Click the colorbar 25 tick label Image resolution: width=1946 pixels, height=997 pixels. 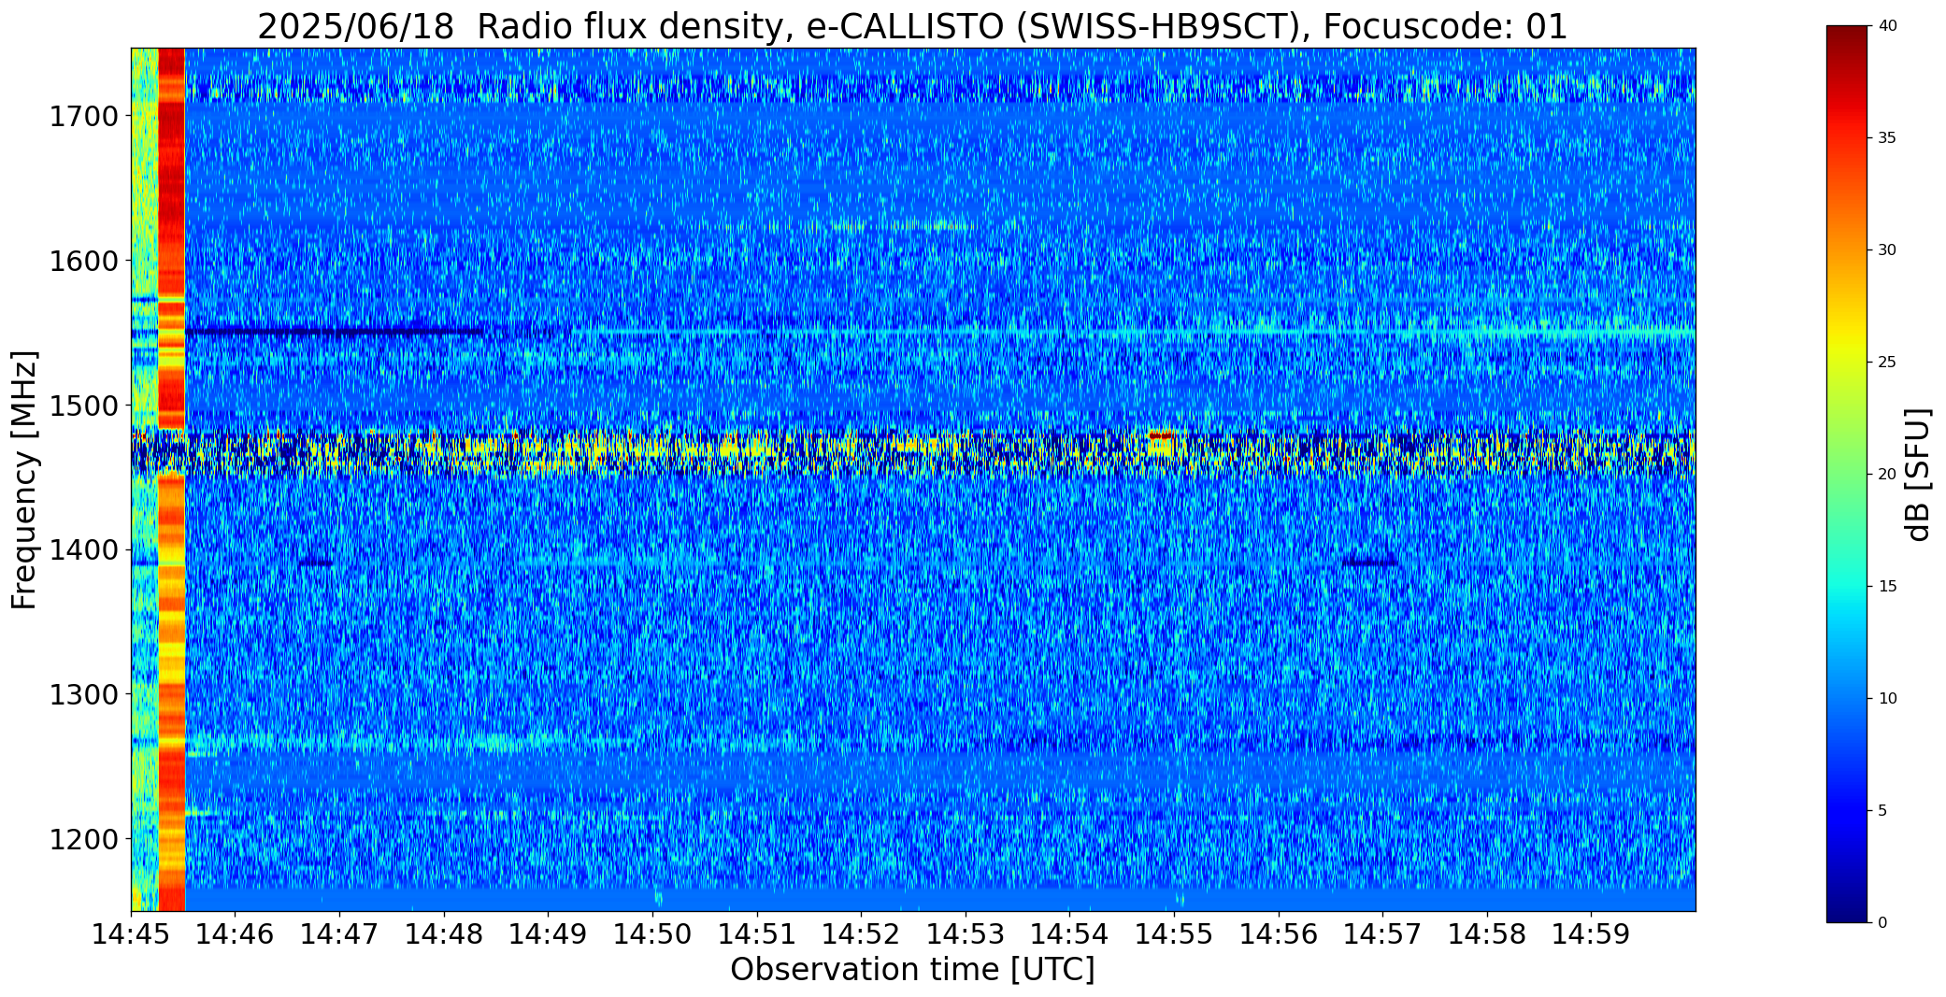(1887, 363)
